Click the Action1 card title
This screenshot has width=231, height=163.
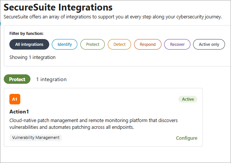tap(19, 112)
